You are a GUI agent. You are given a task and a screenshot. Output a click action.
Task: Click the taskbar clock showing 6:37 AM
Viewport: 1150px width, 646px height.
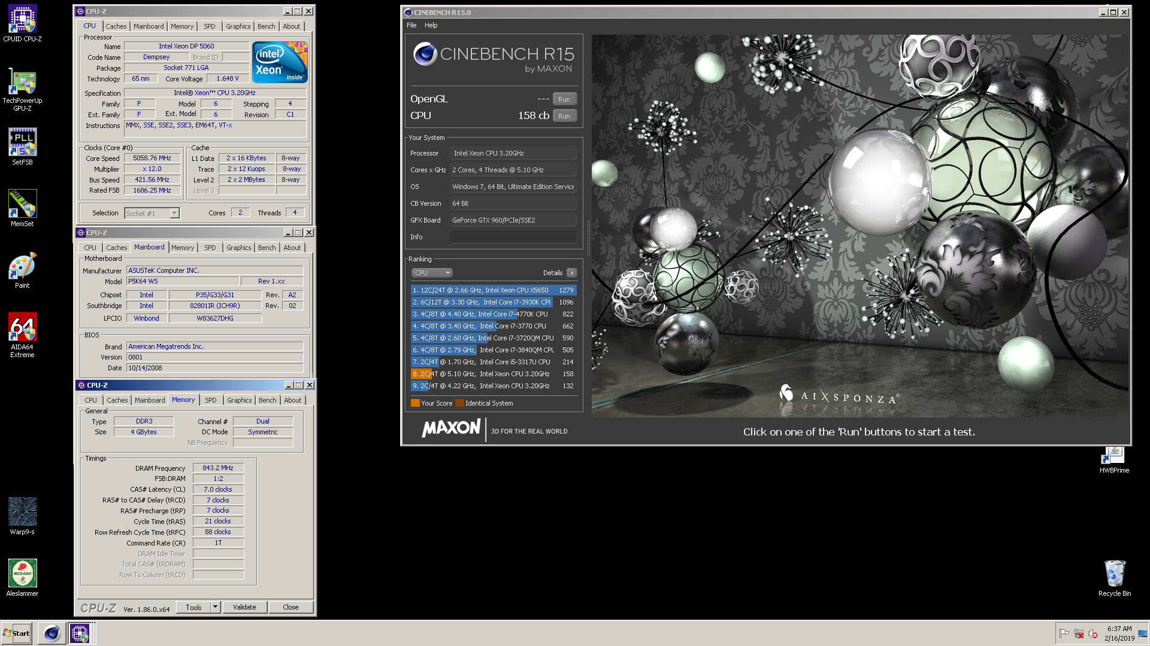[x=1119, y=633]
